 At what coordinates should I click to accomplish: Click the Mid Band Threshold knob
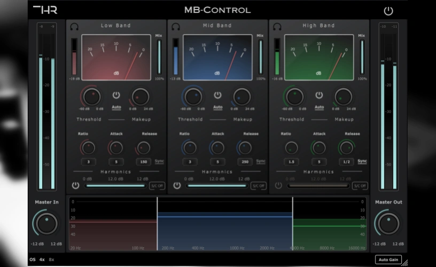pos(193,97)
